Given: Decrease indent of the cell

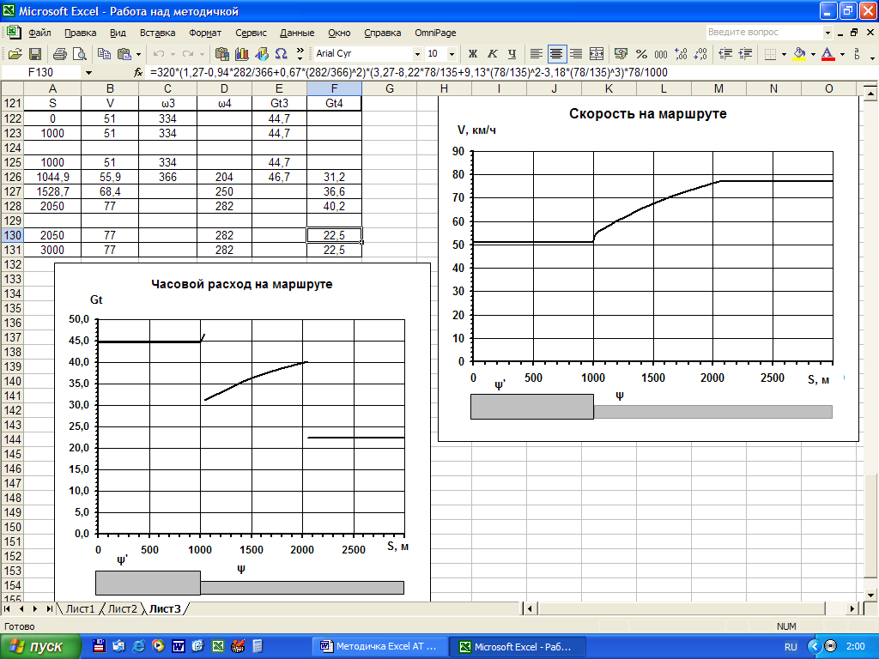Looking at the screenshot, I should [725, 54].
